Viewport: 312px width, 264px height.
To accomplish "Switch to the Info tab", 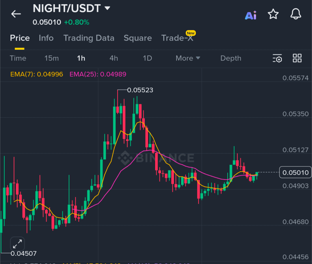I will 46,38.
